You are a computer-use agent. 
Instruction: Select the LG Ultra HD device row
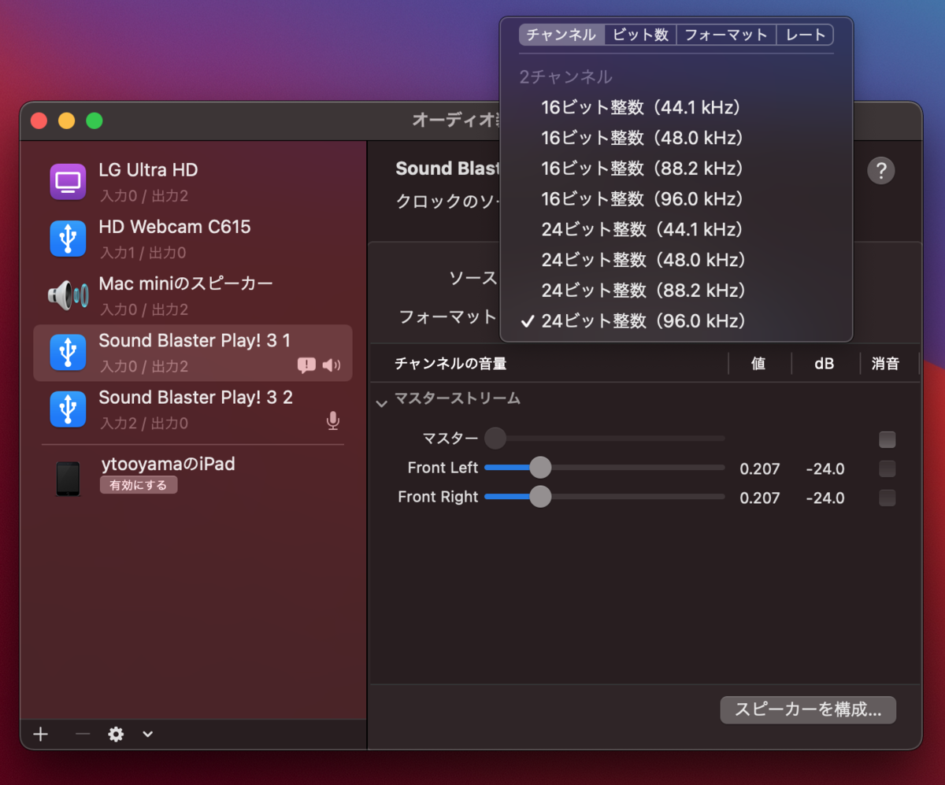click(193, 182)
